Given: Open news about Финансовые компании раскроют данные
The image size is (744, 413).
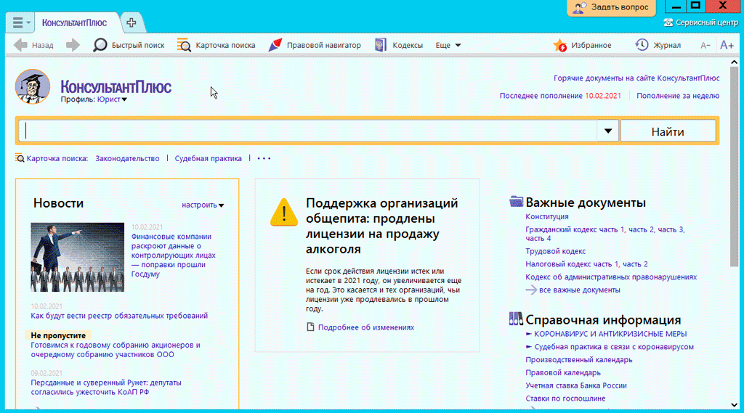Looking at the screenshot, I should pos(173,255).
